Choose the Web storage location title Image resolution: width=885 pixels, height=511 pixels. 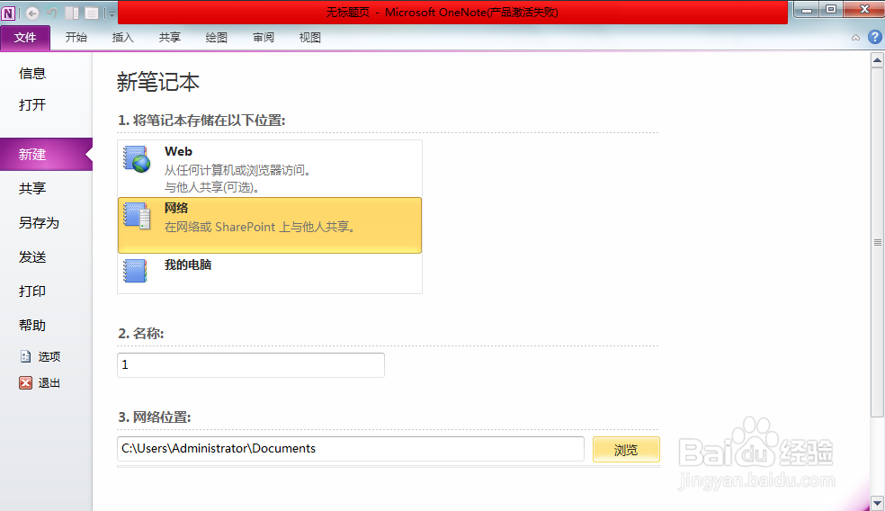(x=178, y=151)
